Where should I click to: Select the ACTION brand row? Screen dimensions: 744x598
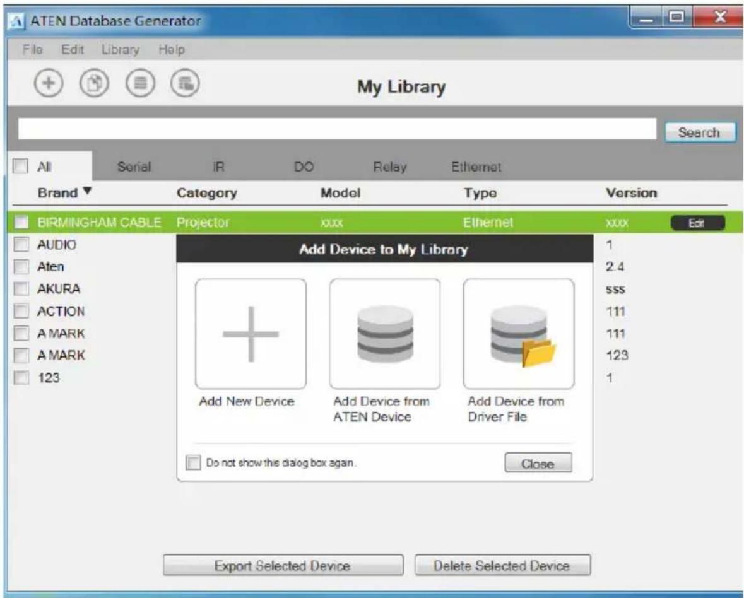click(x=61, y=311)
